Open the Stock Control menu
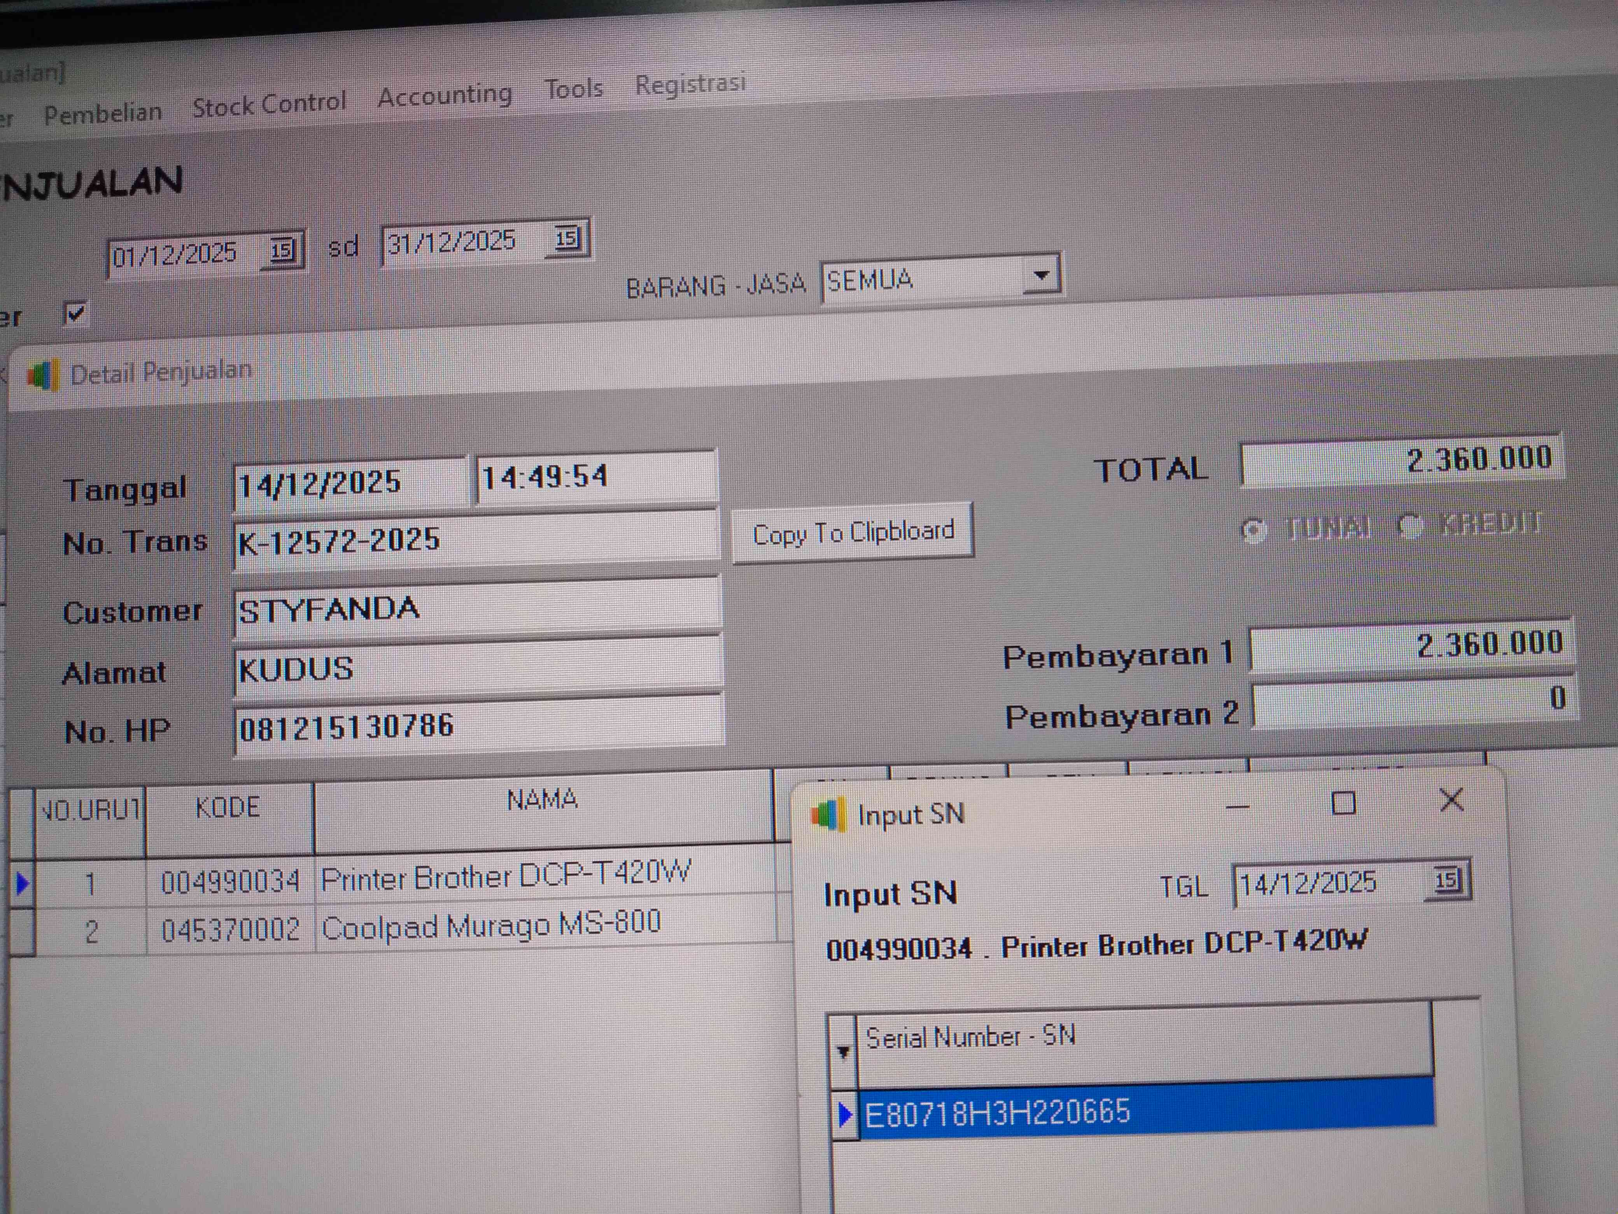Screen dimensions: 1618x1214 click(268, 104)
